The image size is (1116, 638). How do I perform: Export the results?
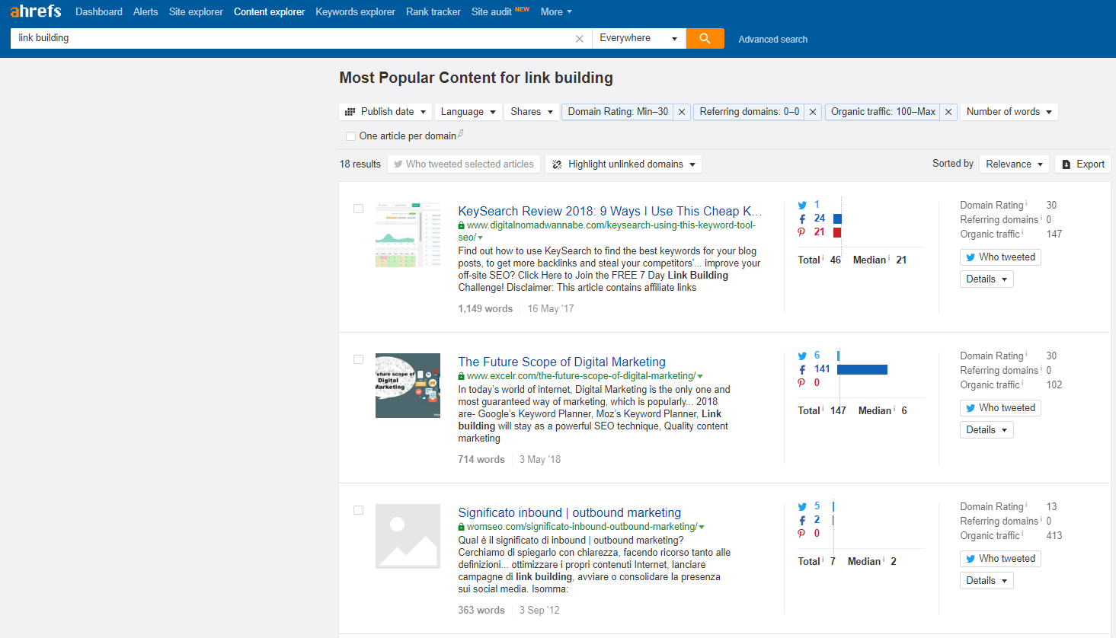pos(1082,164)
